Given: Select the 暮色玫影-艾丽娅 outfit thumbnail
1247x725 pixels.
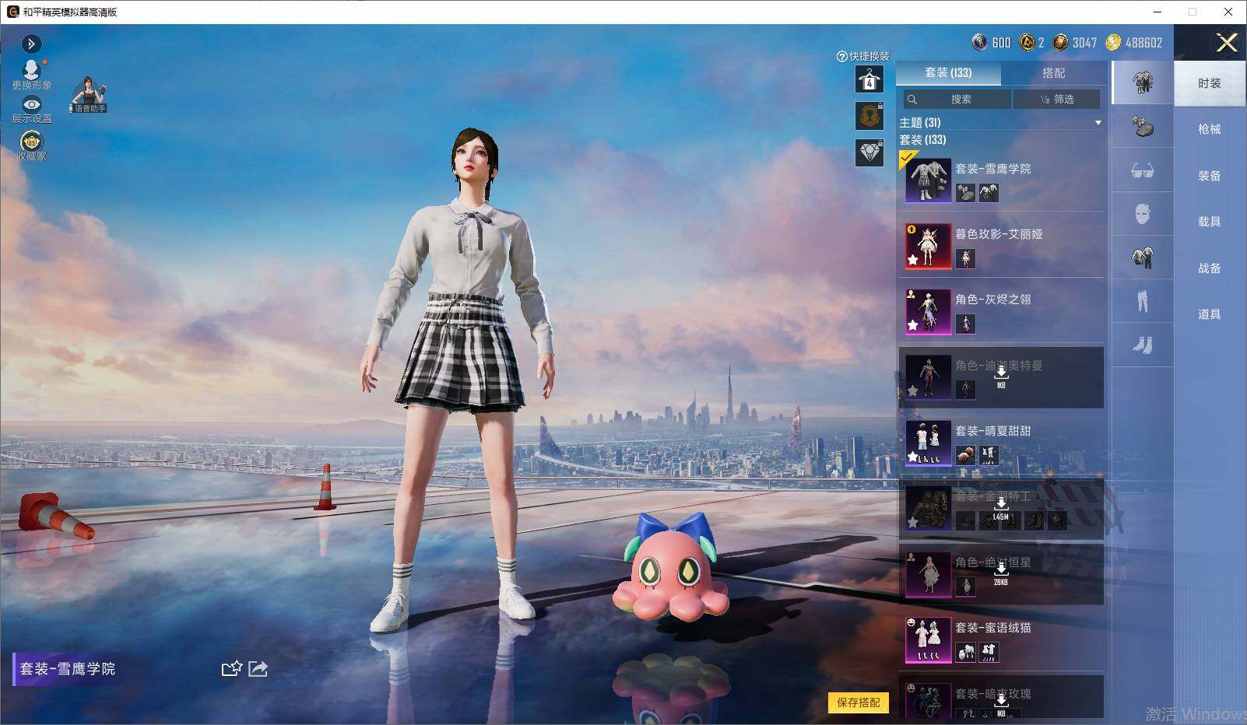Looking at the screenshot, I should [928, 247].
